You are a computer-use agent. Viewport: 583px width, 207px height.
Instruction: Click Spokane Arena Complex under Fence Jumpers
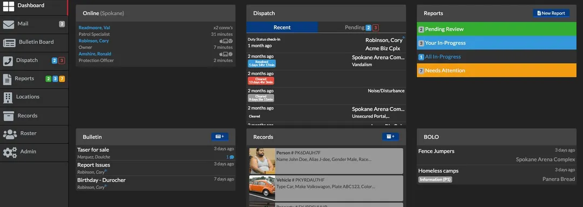tap(545, 160)
